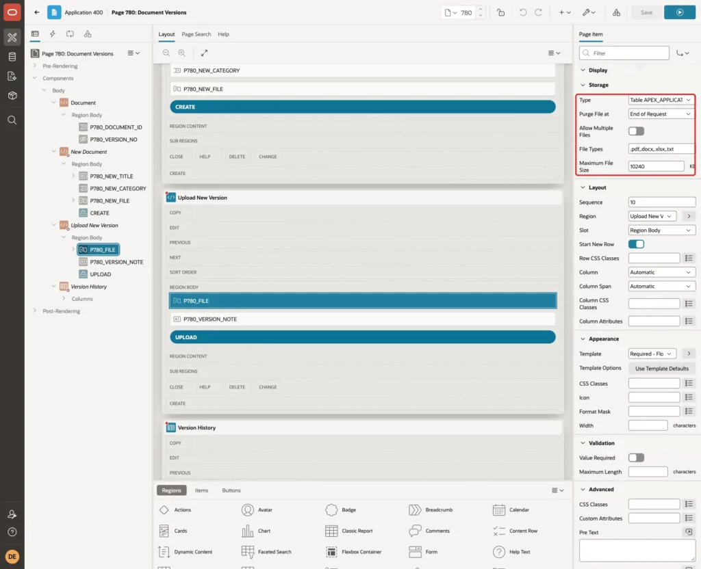
Task: Open Pre Text code editor button
Action: (689, 532)
